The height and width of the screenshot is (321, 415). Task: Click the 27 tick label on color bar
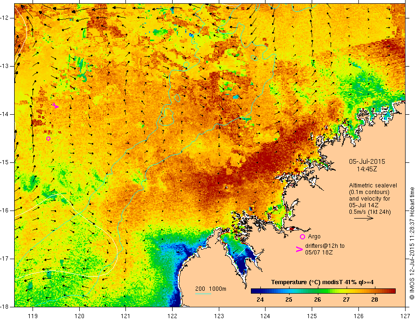point(346,300)
